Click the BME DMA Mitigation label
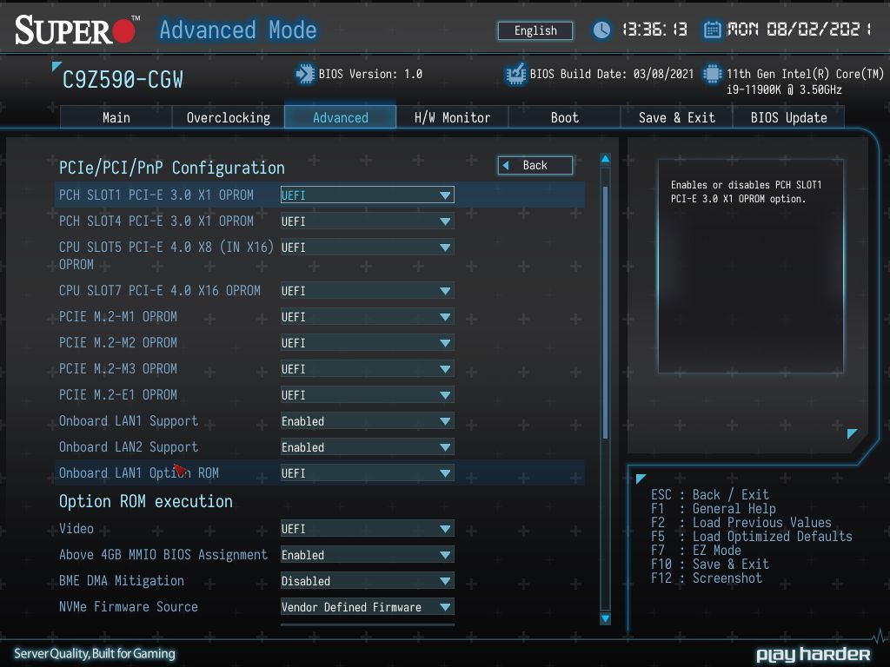 122,580
